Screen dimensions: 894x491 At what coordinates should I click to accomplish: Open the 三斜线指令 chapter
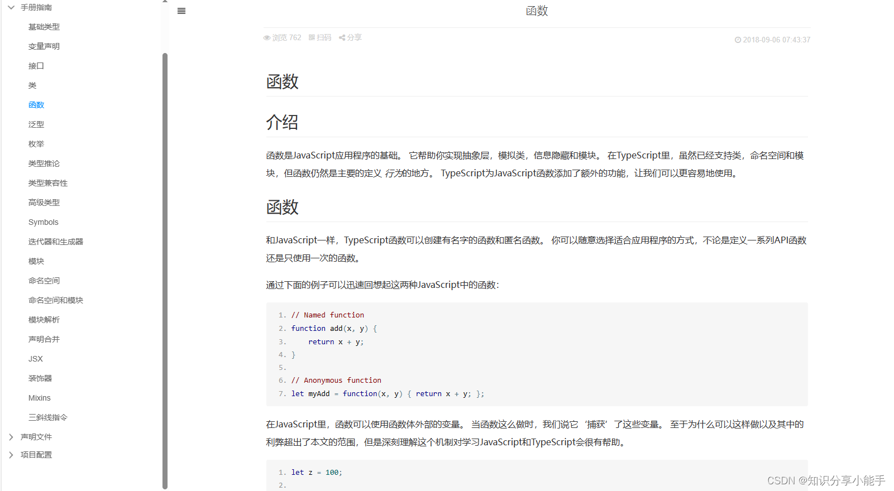48,417
